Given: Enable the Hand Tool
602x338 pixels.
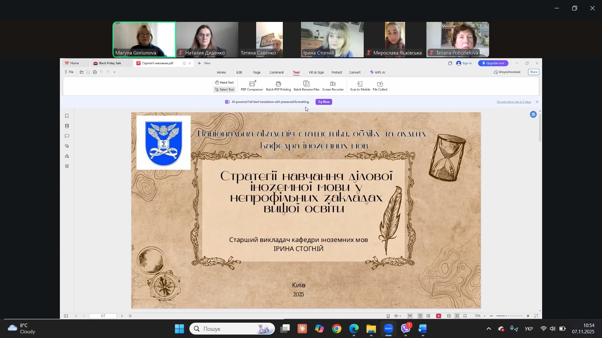Looking at the screenshot, I should [224, 83].
